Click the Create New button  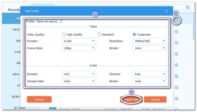pos(131,99)
